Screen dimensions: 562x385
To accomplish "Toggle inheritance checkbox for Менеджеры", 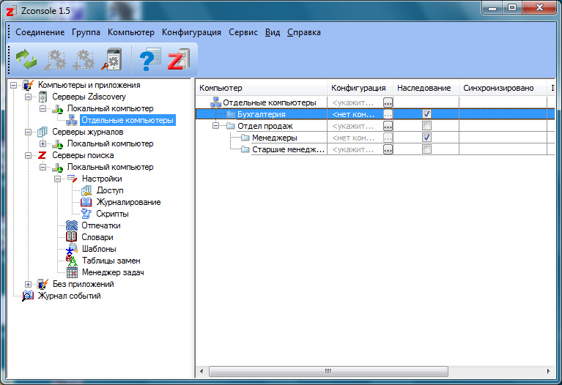I will pos(426,137).
